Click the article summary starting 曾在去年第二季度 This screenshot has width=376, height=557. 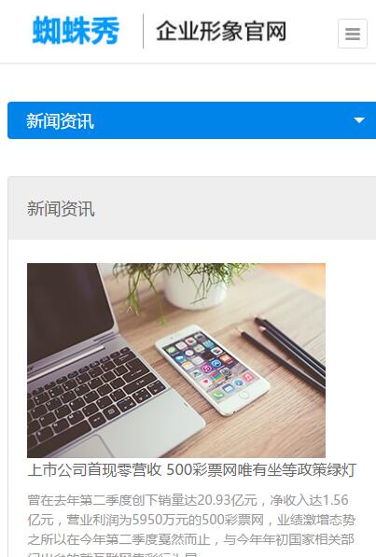(191, 527)
